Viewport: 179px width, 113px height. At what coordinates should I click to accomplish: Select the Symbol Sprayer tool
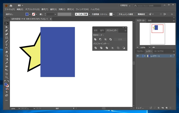tap(6, 67)
